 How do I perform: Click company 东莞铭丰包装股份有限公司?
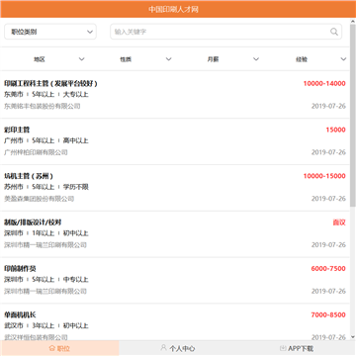coord(43,106)
